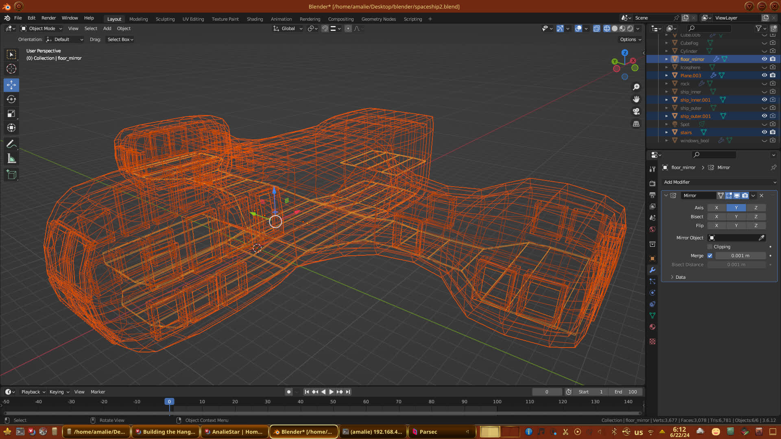Viewport: 781px width, 439px height.
Task: Uncheck the Merge checkbox
Action: point(710,256)
